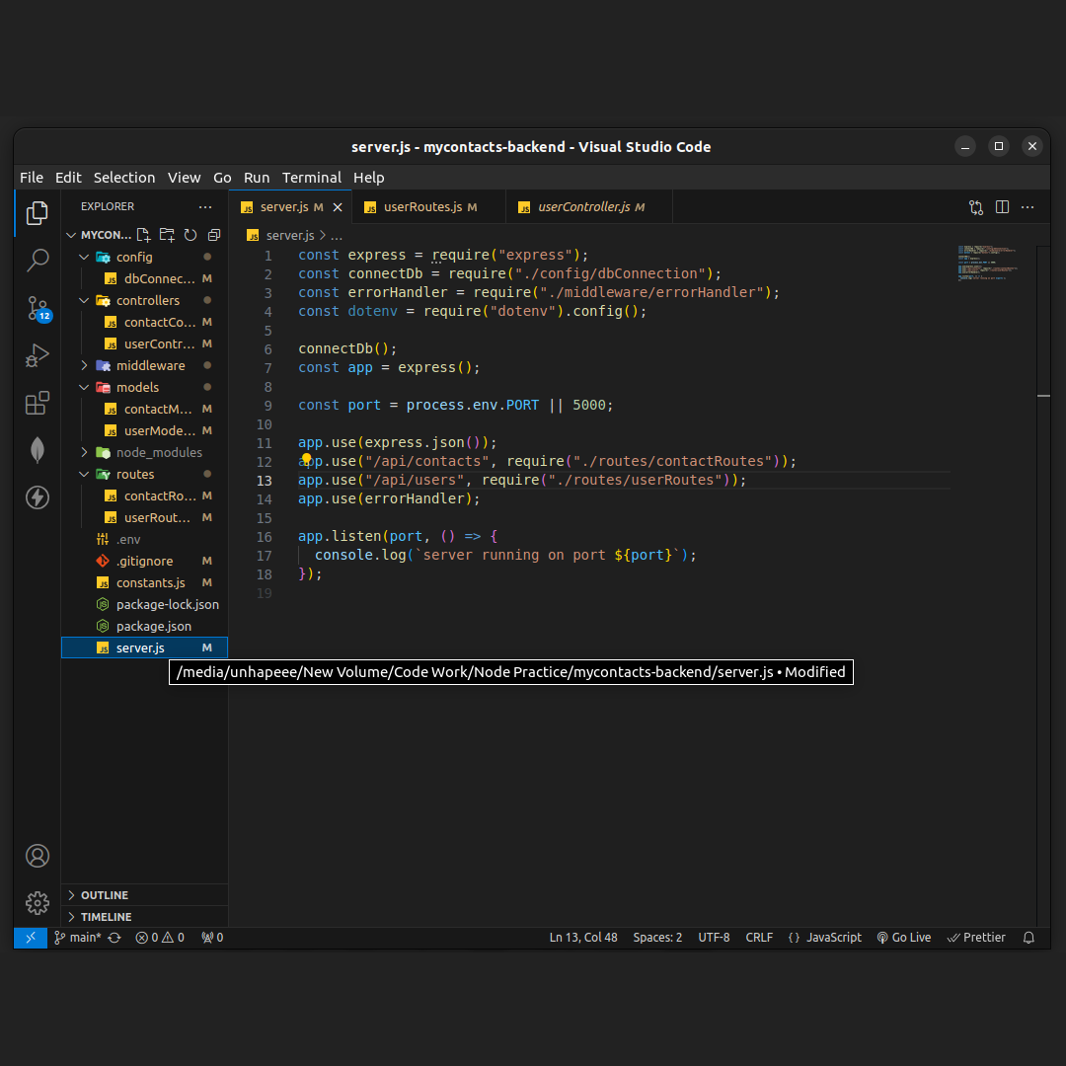The image size is (1066, 1066).
Task: Open ports forwarded indicator in status bar
Action: (x=212, y=938)
